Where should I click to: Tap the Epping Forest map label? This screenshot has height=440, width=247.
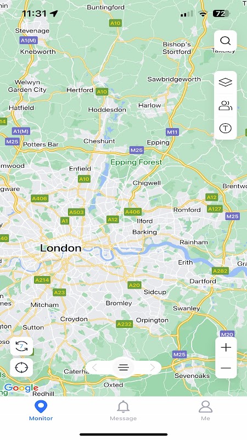(136, 162)
